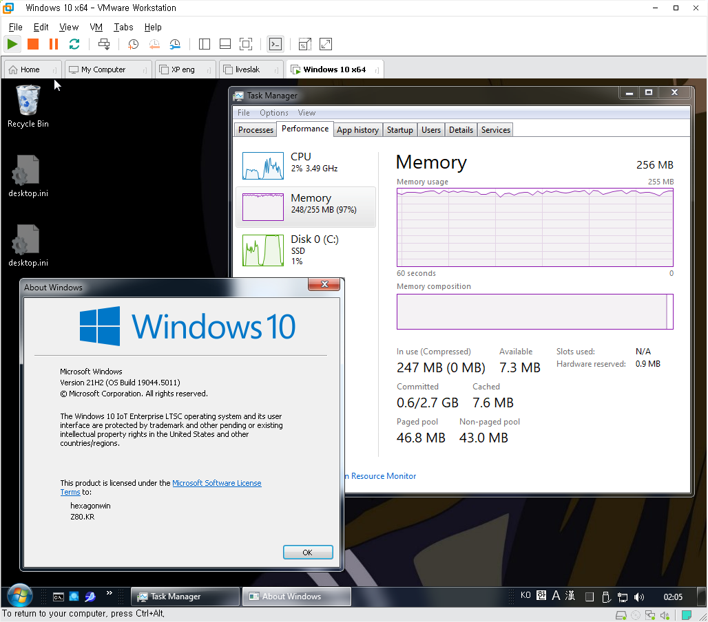Open Task Manager's Options menu
The height and width of the screenshot is (622, 708).
point(273,113)
